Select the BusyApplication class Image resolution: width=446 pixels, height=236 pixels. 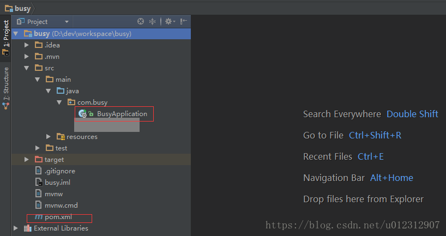click(122, 114)
